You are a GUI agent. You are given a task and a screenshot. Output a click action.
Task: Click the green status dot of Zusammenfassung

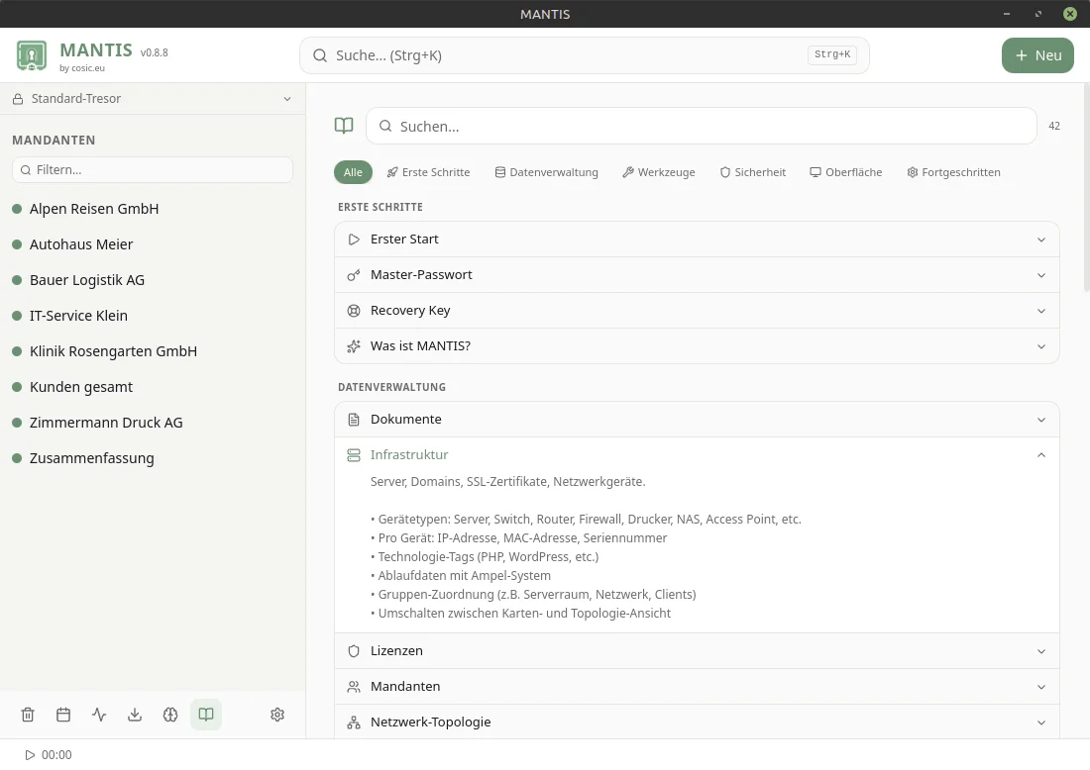tap(18, 458)
